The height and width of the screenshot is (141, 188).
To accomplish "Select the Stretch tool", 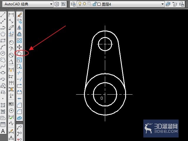I will [x=19, y=66].
